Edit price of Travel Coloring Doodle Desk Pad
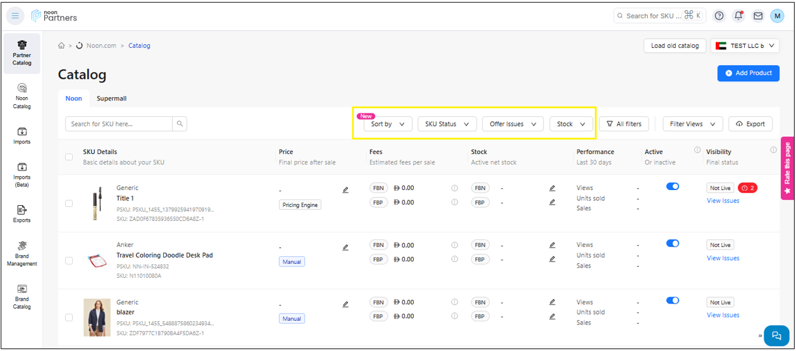Image resolution: width=796 pixels, height=351 pixels. 345,247
